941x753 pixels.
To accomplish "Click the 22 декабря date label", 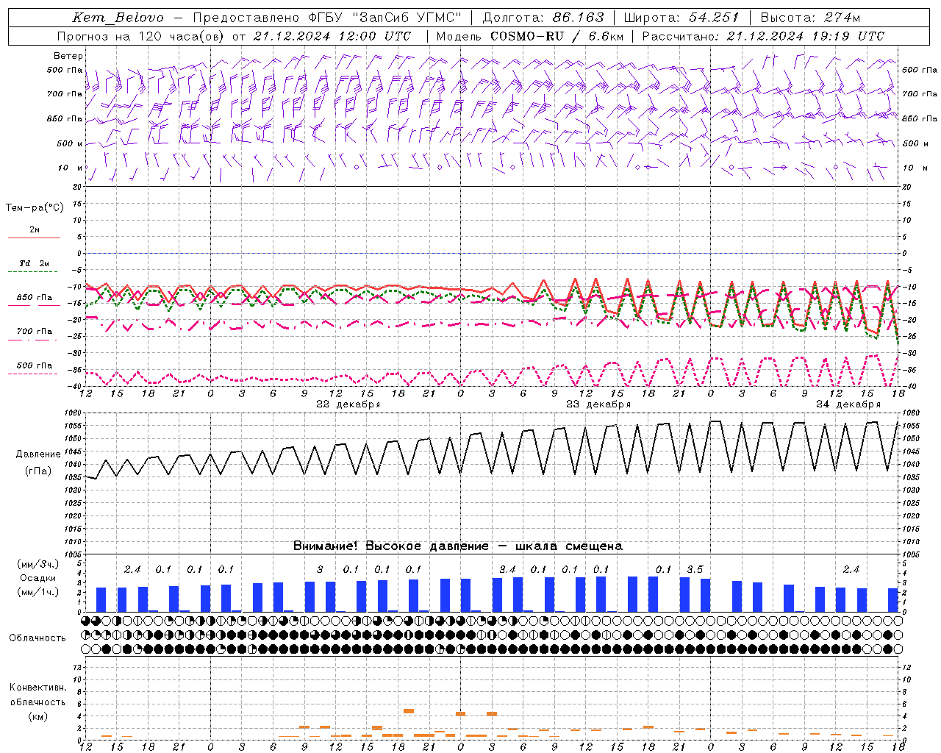I will (348, 404).
